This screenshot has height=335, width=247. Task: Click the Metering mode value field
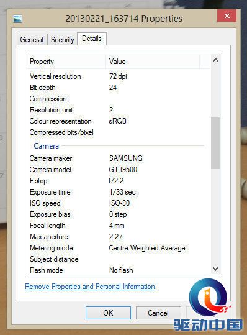click(147, 248)
